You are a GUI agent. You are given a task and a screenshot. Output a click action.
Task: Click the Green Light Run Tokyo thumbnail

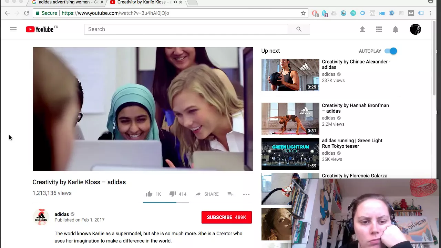point(290,154)
